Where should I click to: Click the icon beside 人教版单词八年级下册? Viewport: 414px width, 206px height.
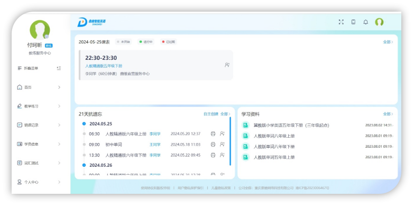point(246,147)
